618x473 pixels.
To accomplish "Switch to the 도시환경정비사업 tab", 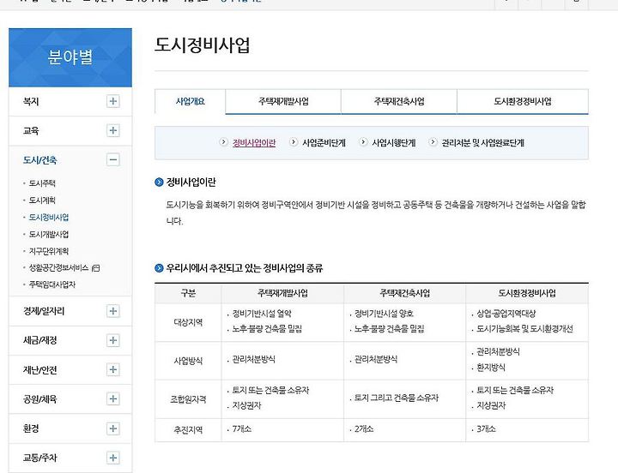I will click(x=523, y=101).
